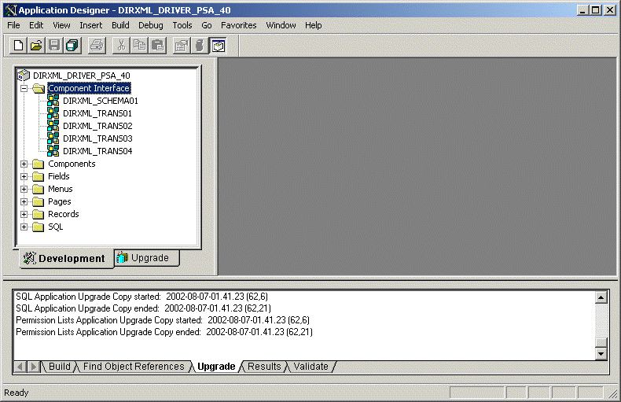Click the New document toolbar icon
This screenshot has width=621, height=402.
[x=18, y=45]
